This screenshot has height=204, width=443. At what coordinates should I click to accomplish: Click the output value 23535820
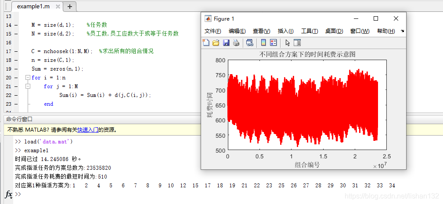(99, 168)
